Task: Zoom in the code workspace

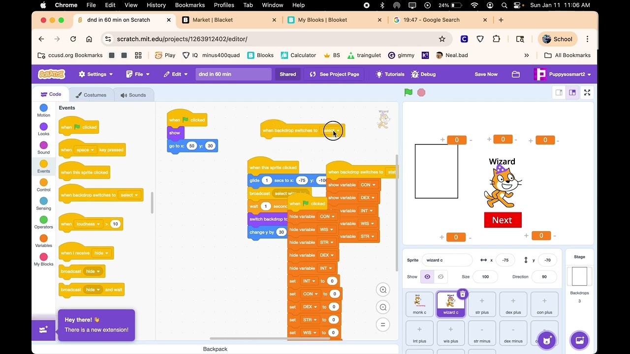Action: coord(383,290)
